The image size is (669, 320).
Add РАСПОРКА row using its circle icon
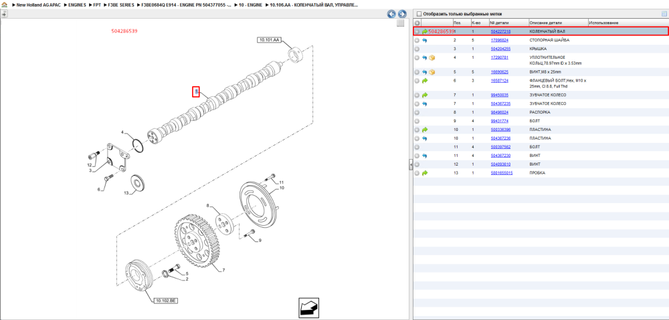(417, 112)
